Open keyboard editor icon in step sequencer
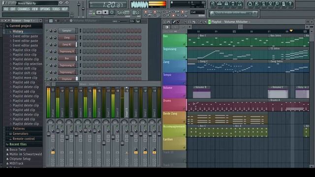 pyautogui.click(x=138, y=21)
